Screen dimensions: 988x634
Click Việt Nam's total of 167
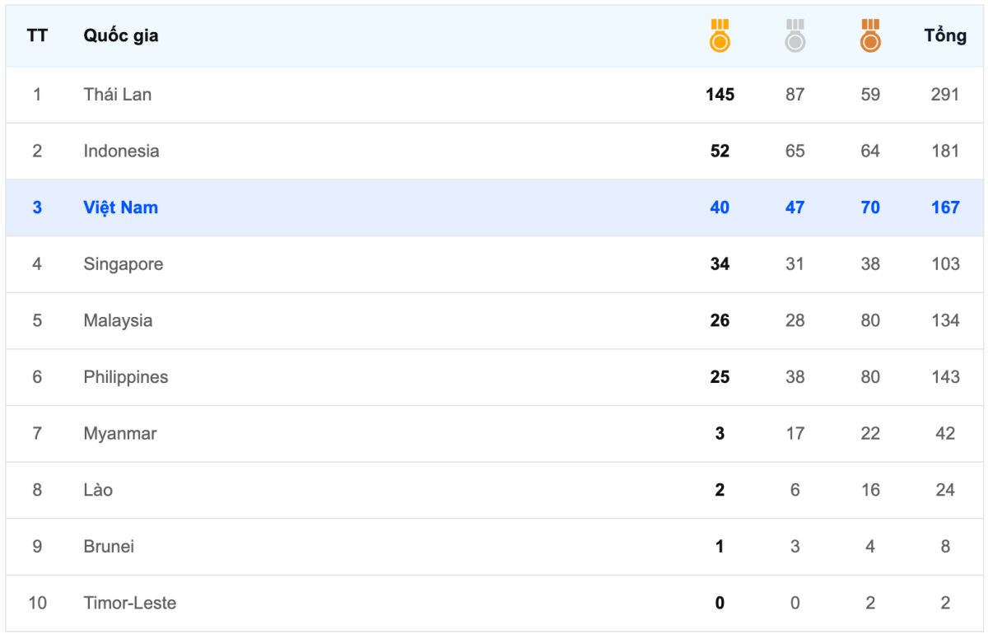[945, 207]
